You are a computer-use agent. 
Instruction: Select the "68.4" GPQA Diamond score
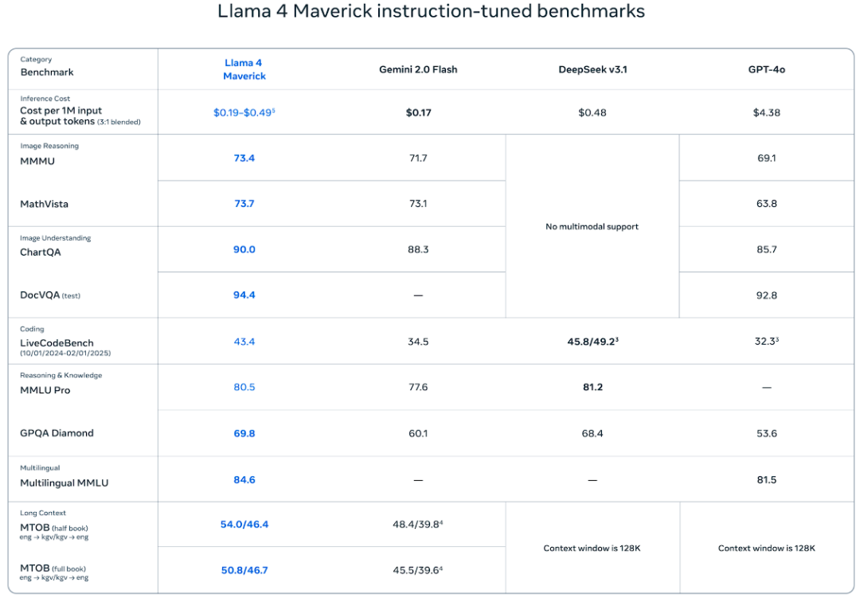click(x=592, y=433)
